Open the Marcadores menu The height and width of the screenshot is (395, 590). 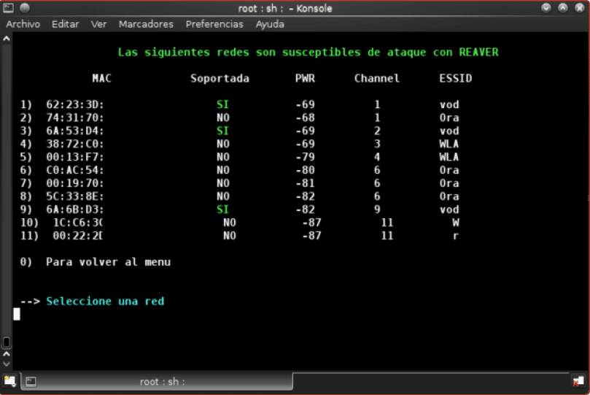[146, 24]
